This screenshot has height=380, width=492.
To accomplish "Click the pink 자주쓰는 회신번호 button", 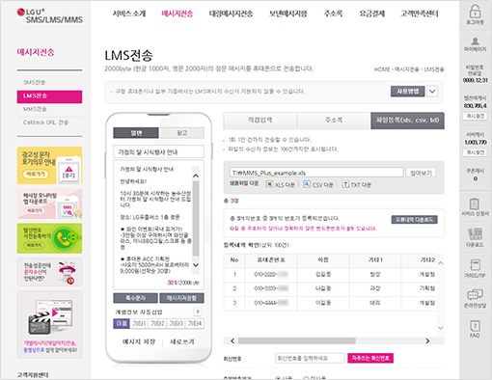I will coord(370,358).
